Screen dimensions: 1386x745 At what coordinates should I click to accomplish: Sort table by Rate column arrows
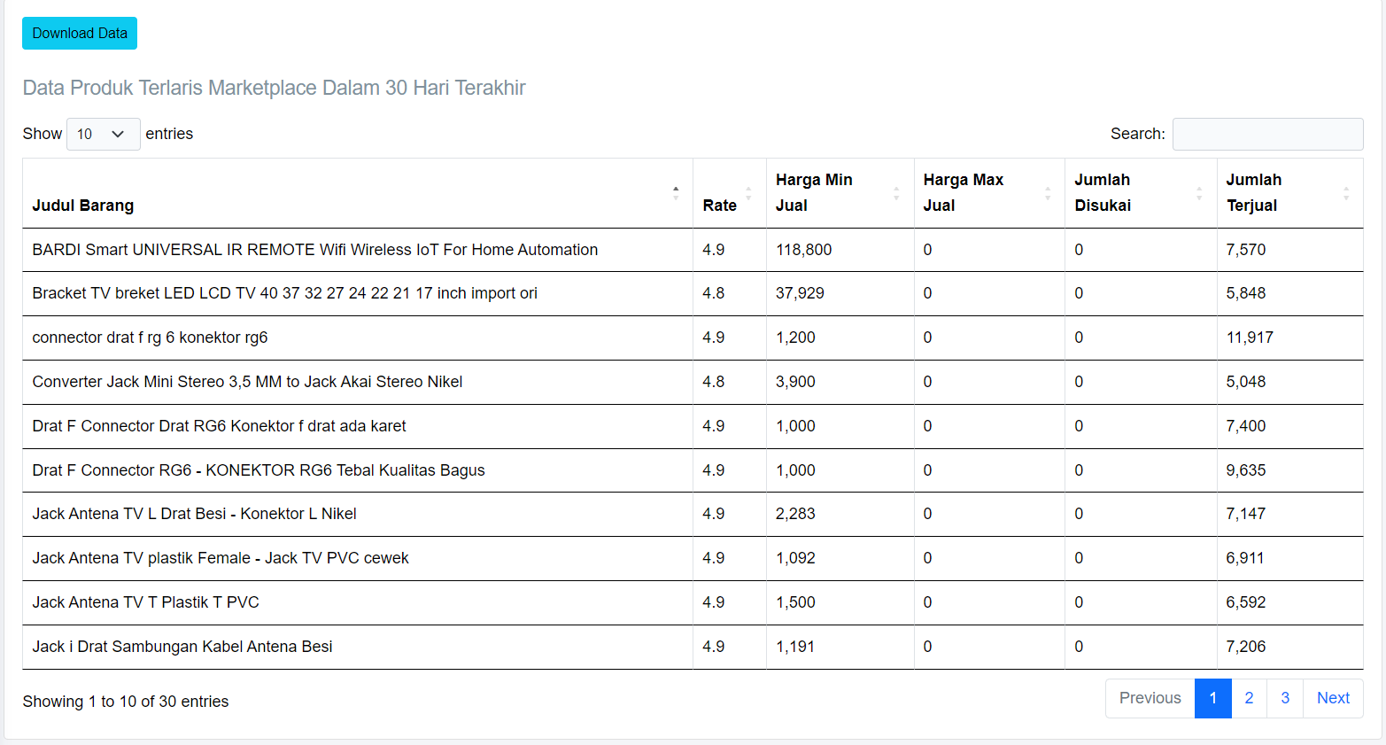coord(748,193)
